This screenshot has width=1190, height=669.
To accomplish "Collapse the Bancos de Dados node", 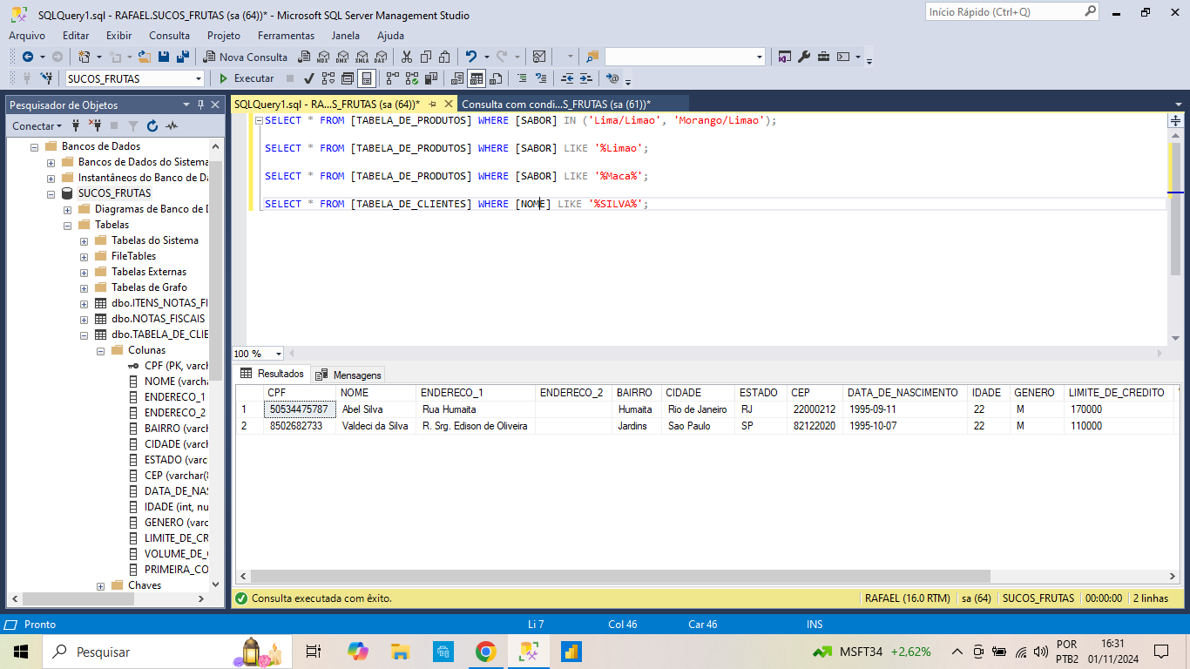I will [35, 146].
